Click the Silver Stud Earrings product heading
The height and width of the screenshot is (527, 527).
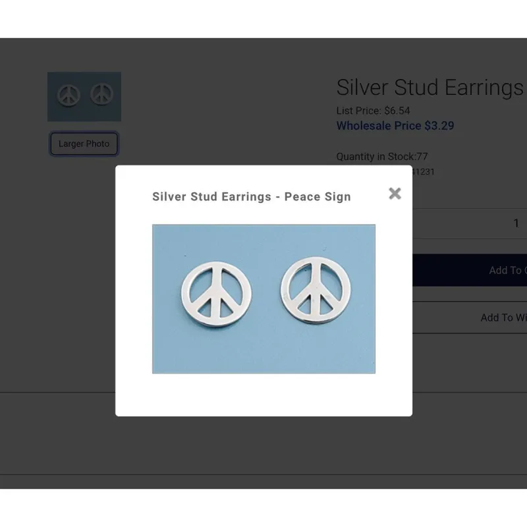click(x=431, y=88)
